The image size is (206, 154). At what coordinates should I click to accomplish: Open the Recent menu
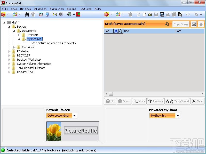(71, 9)
